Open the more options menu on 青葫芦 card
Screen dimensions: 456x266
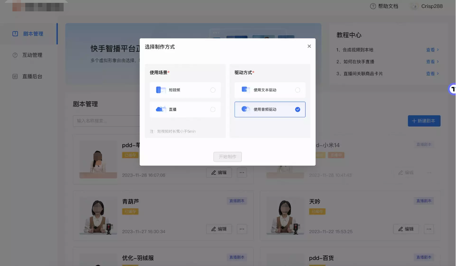coord(242,229)
